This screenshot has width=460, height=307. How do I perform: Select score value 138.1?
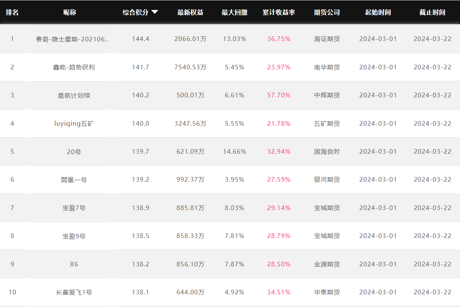(141, 292)
